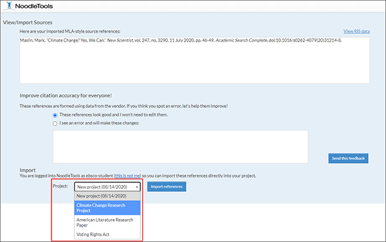Choose Climate Change Research Project option
This screenshot has width=386, height=242.
point(107,208)
